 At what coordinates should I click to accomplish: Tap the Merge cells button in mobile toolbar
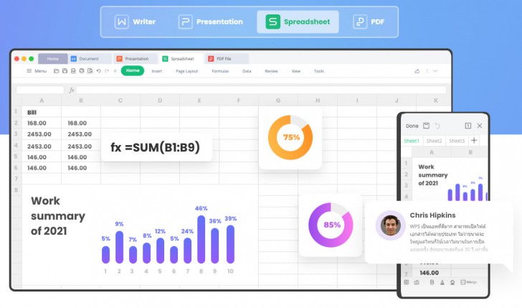point(469,282)
